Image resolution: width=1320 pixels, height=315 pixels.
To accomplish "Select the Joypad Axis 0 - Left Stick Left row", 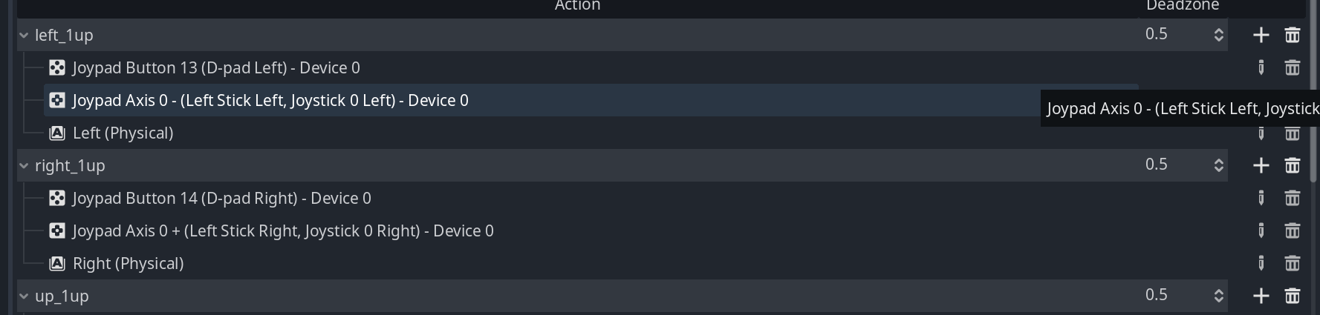I will pos(591,100).
